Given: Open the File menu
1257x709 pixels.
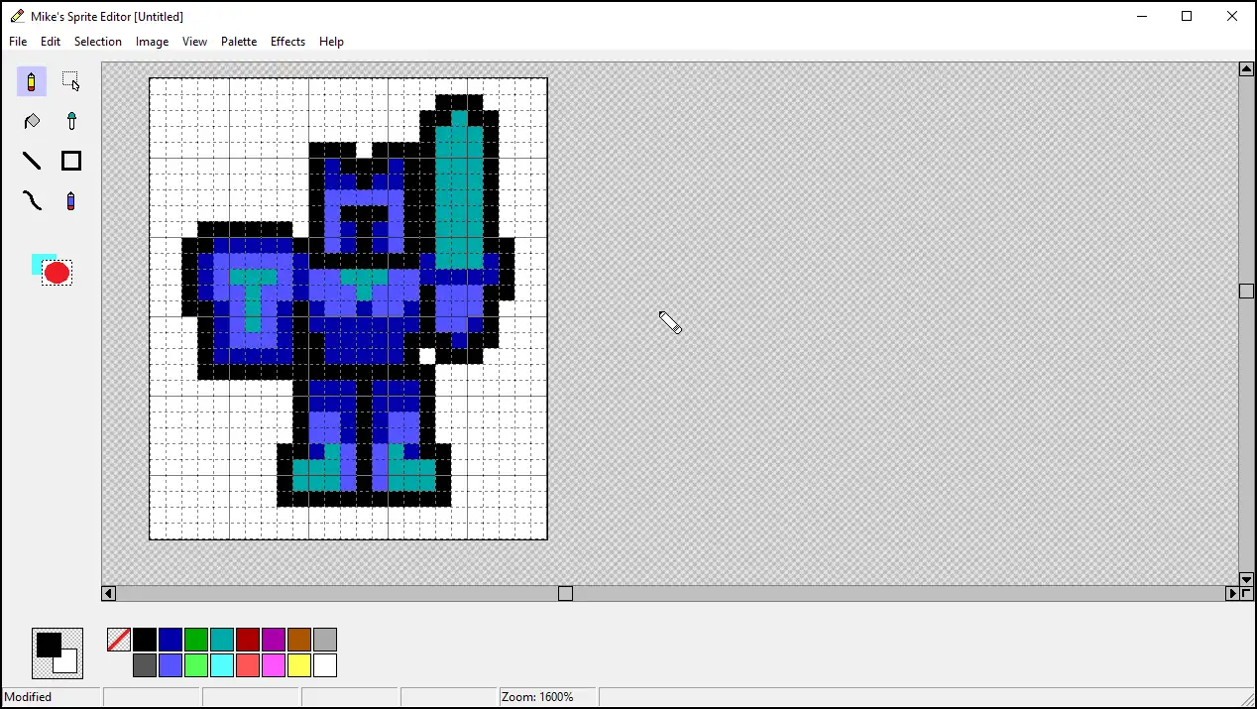Looking at the screenshot, I should (18, 42).
